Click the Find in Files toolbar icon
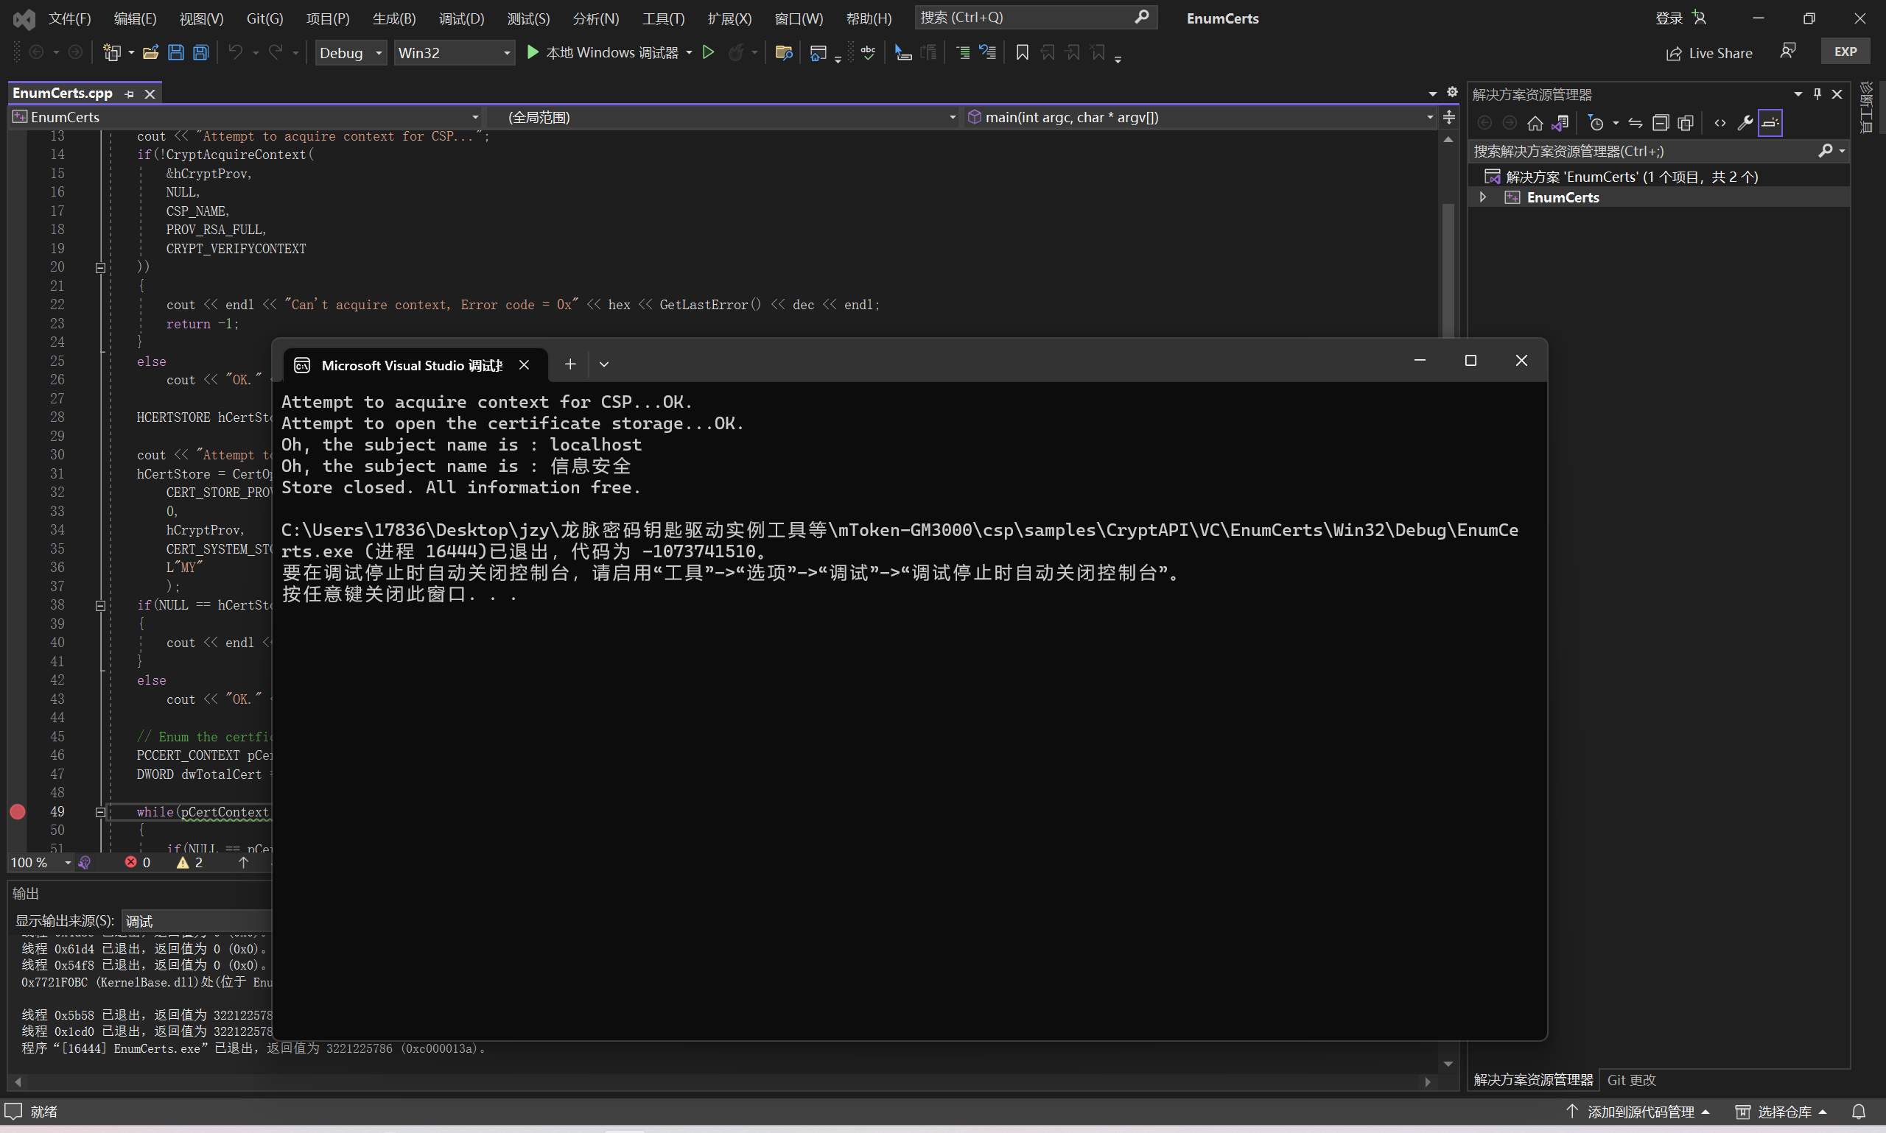This screenshot has height=1133, width=1886. click(783, 53)
